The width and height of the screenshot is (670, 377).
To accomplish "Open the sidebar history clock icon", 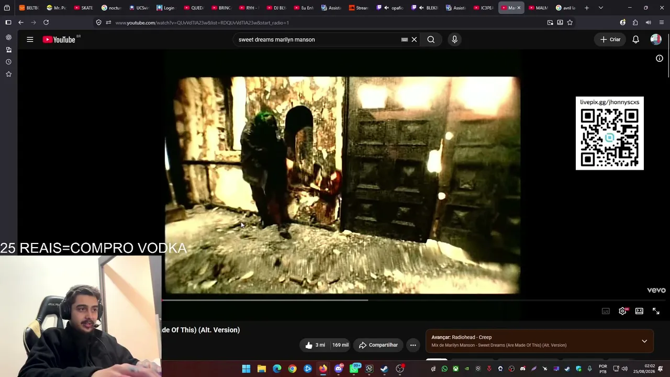I will pos(8,62).
